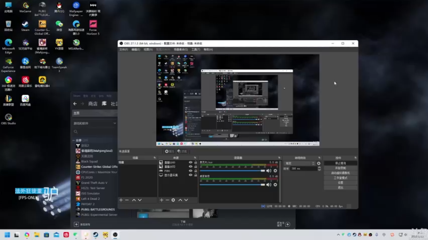Open the first menu in the OBS menu bar
Screen dimensions: 428x240
[124, 50]
